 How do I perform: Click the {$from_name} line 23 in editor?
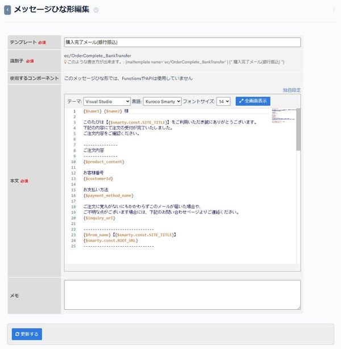[130, 235]
